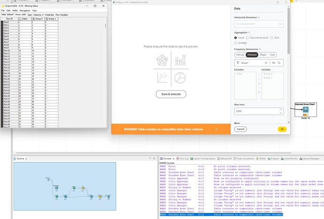Increase Max rows value
This screenshot has width=324, height=219.
281,109
